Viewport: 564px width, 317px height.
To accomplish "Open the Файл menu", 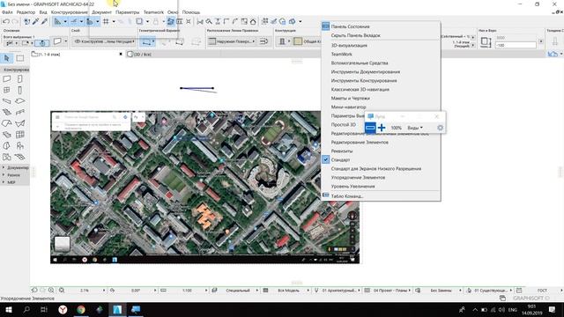I will pyautogui.click(x=7, y=12).
